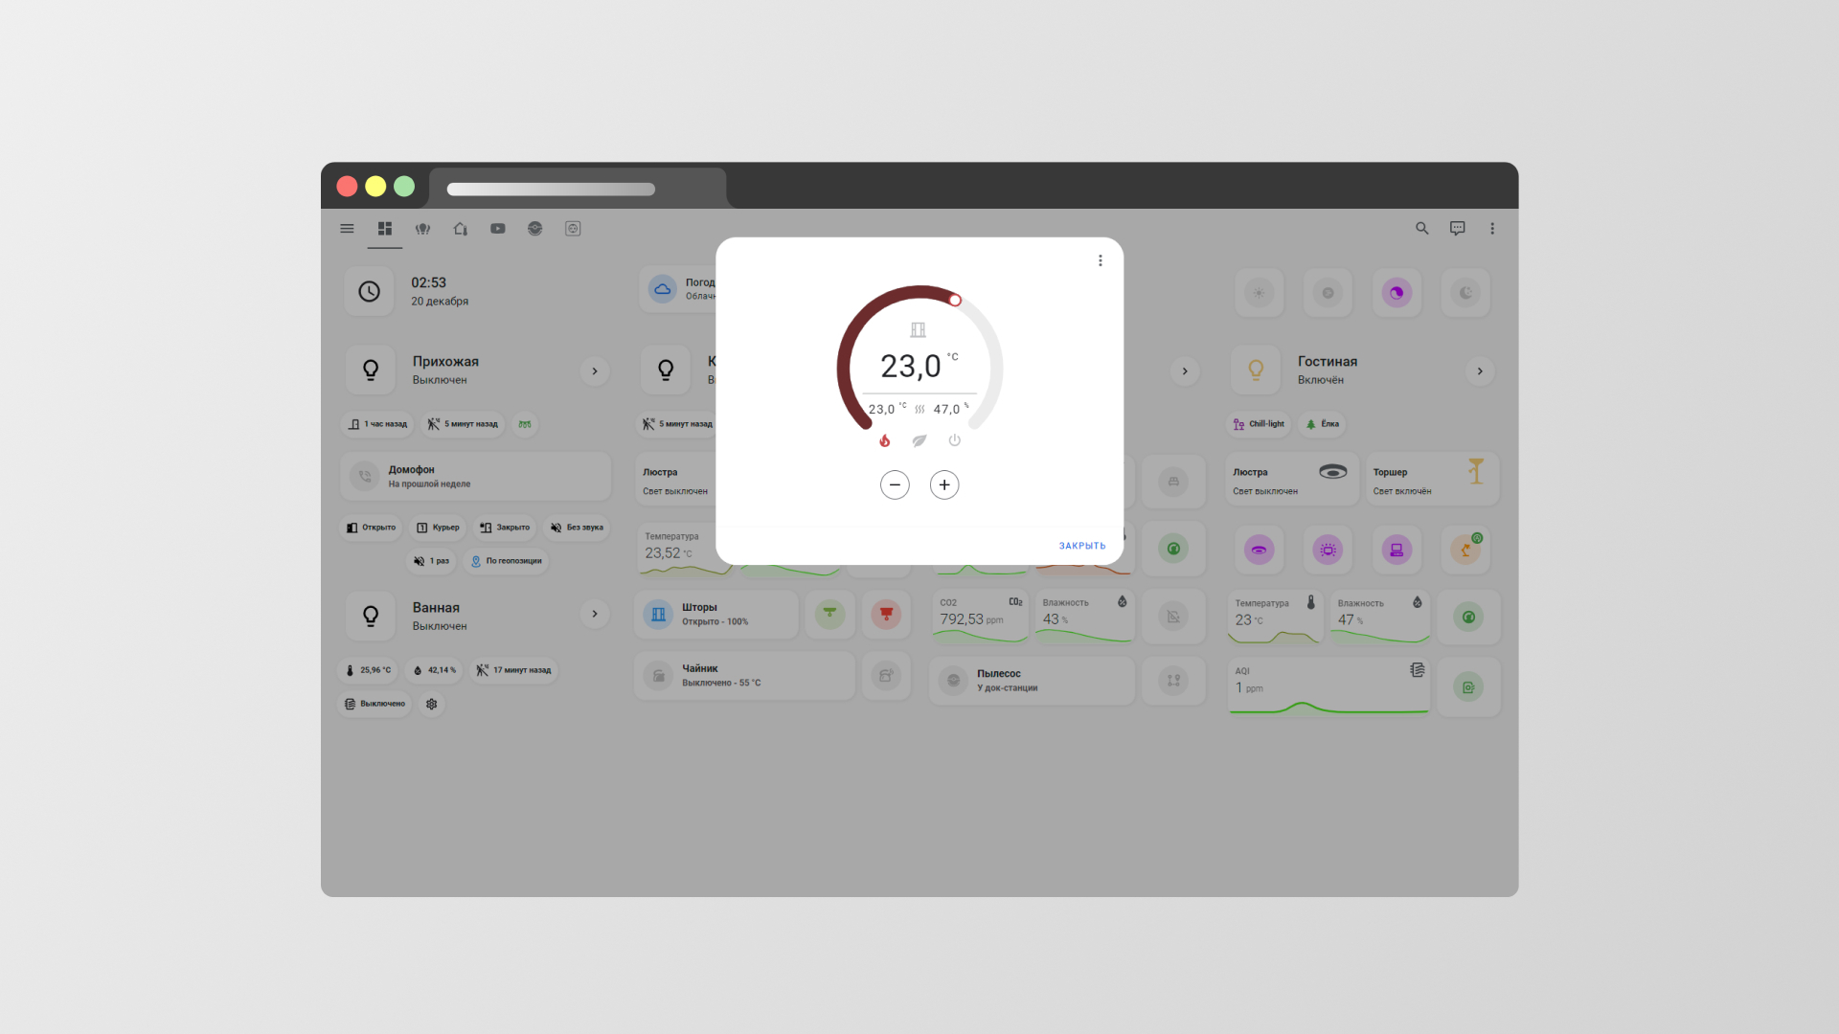Viewport: 1839px width, 1034px height.
Task: Click the '17 минут назад' motion chip
Action: click(513, 670)
